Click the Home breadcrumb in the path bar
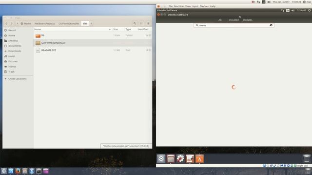Screen dimensions: 312x175 click(26, 23)
